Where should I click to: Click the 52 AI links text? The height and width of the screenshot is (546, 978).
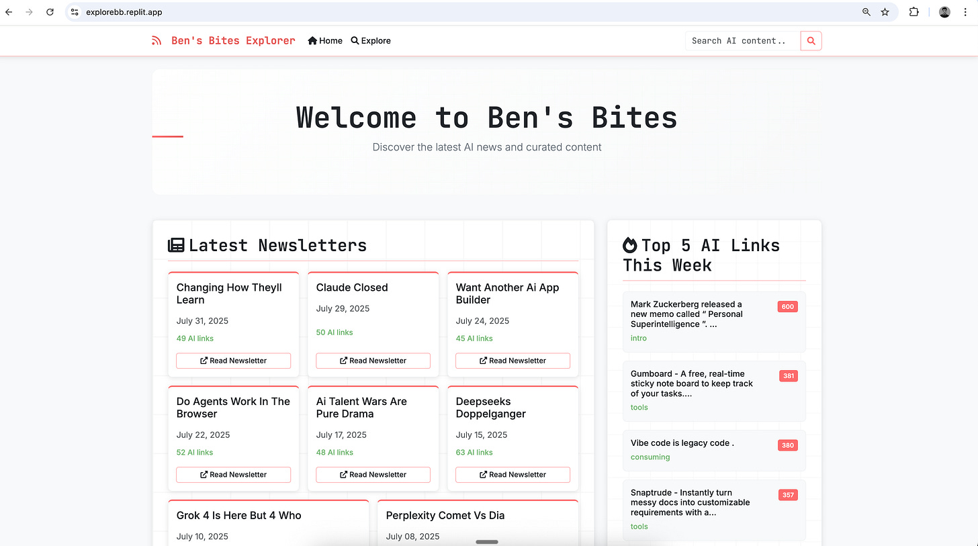click(x=195, y=453)
